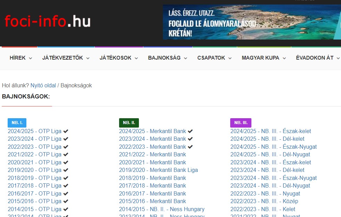Open 2022/2023 - NB. III. - Kelet
Screen dimensions: 341x217
click(263, 209)
